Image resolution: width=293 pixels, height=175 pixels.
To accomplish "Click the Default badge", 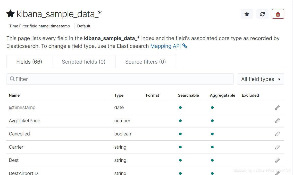I will pyautogui.click(x=84, y=26).
